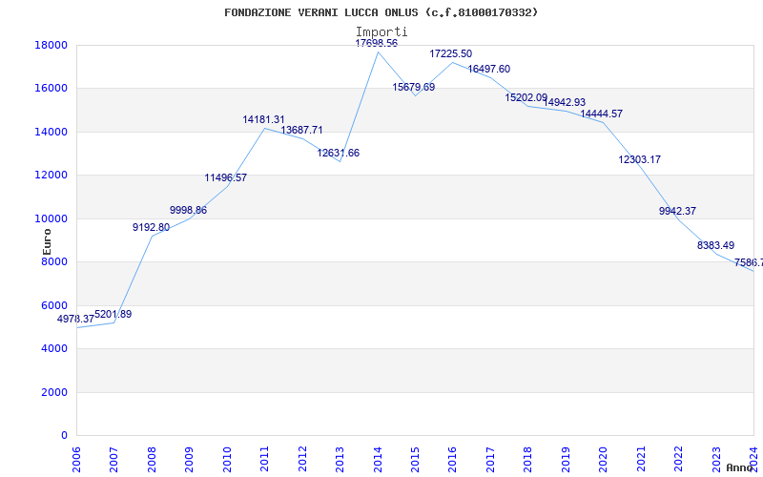763x477 pixels.
Task: Click the 2011 year axis label
Action: 265,459
